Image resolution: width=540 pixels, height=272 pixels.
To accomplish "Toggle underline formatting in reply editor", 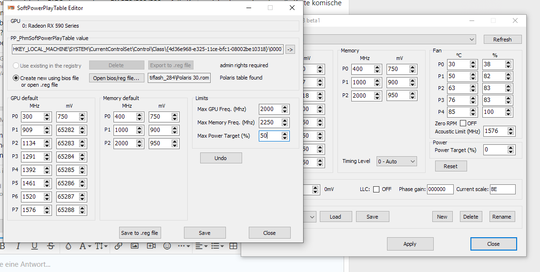I will point(34,246).
